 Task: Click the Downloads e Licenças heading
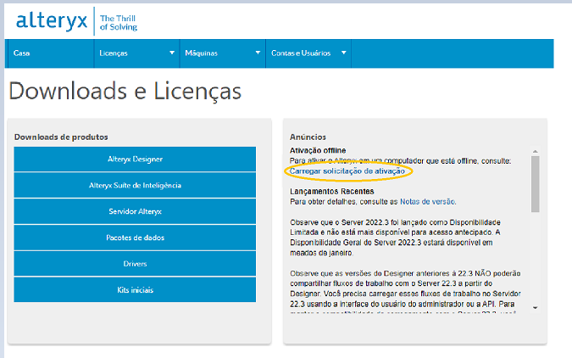click(x=125, y=92)
